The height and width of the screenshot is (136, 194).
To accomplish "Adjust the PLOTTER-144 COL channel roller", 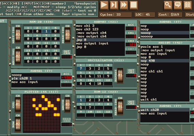I will pyautogui.click(x=18, y=104).
